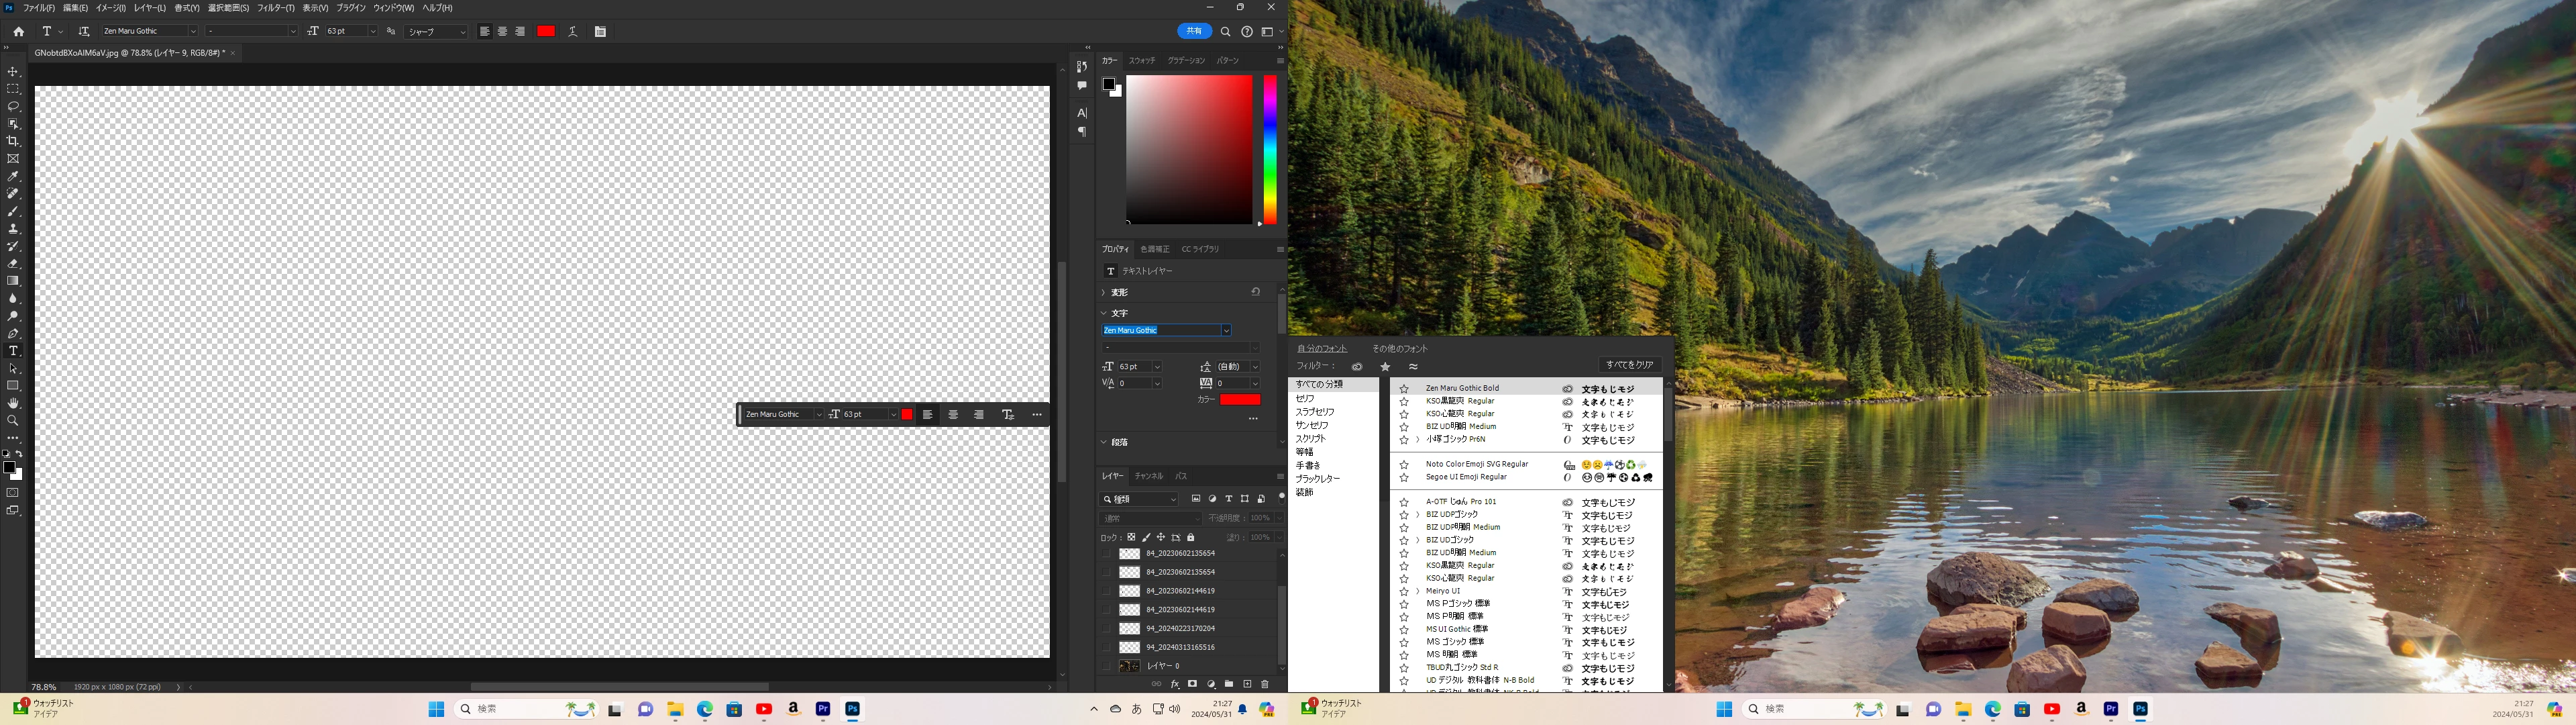Favorite star for Meiryo UI font
This screenshot has width=2576, height=725.
(x=1404, y=592)
